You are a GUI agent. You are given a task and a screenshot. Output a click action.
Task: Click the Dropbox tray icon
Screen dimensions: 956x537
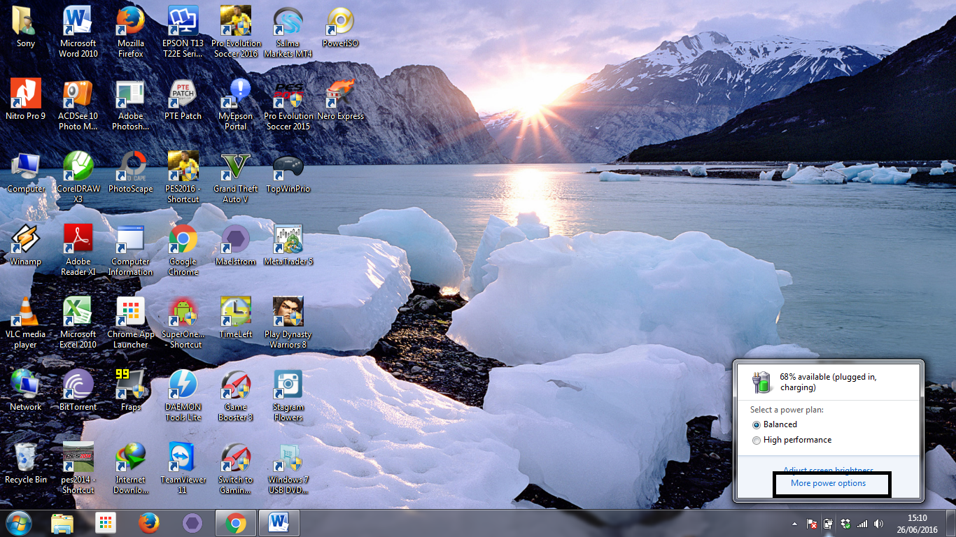(x=845, y=524)
